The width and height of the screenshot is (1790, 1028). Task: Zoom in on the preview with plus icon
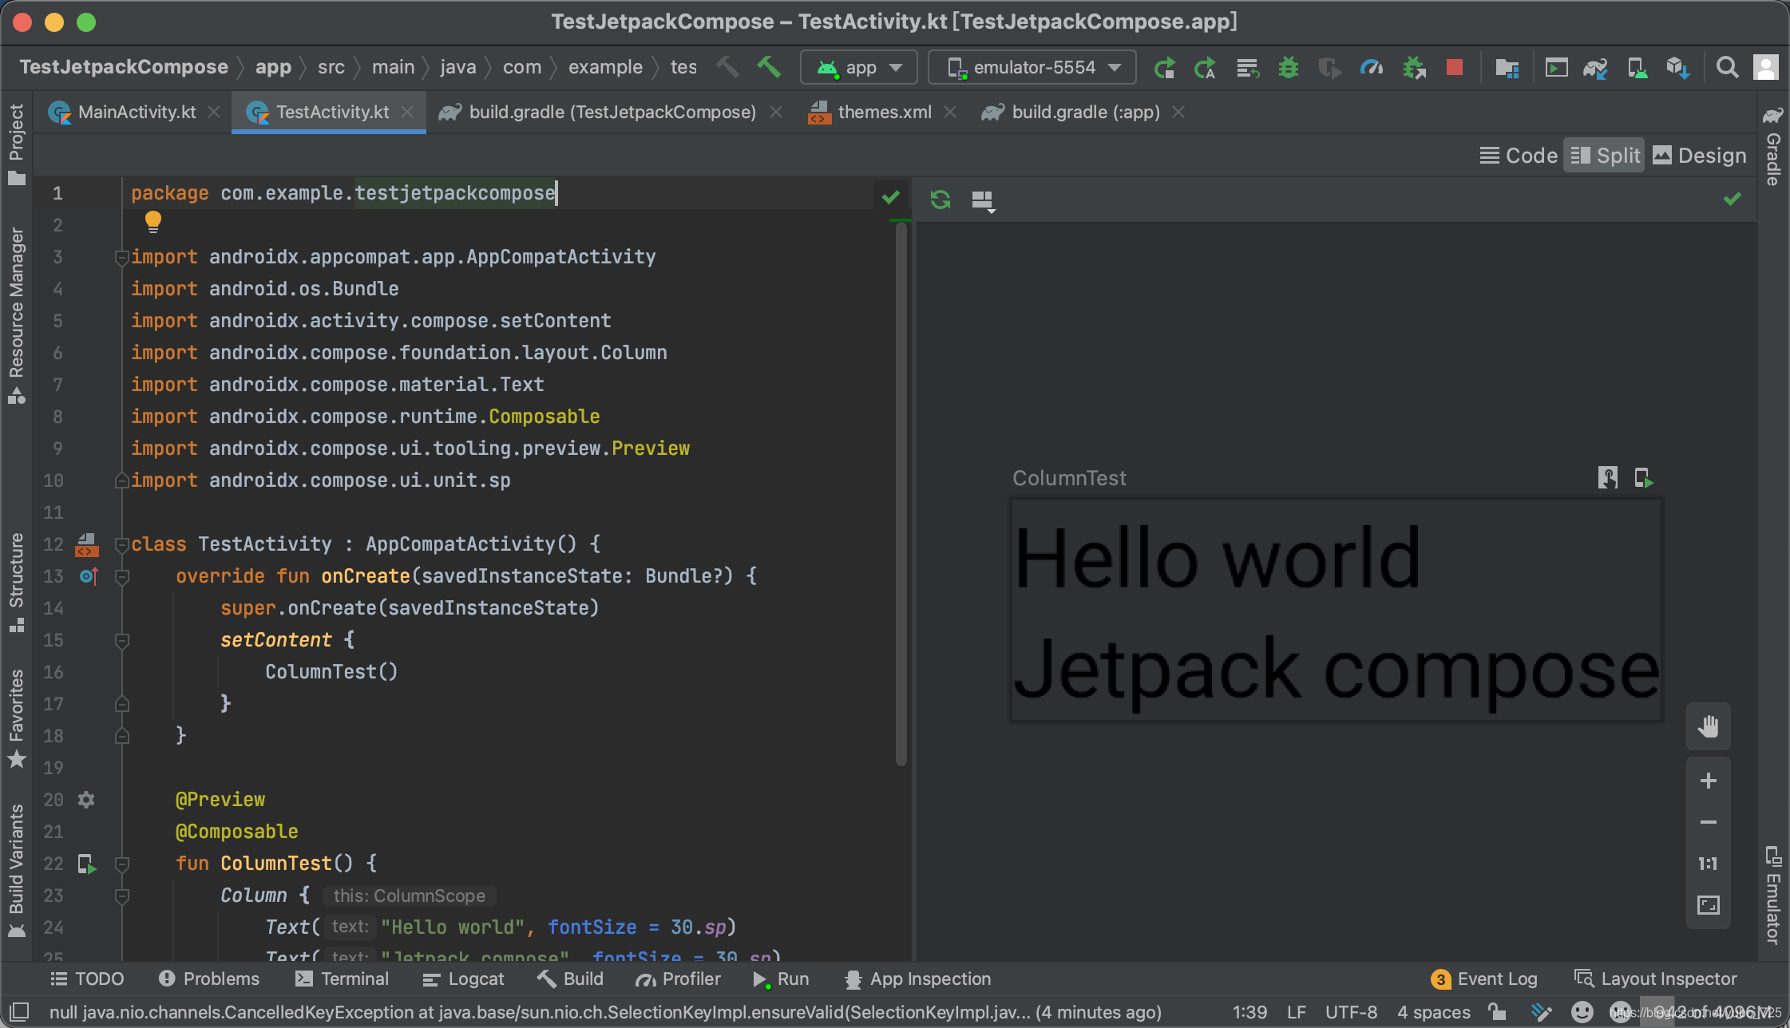1709,781
